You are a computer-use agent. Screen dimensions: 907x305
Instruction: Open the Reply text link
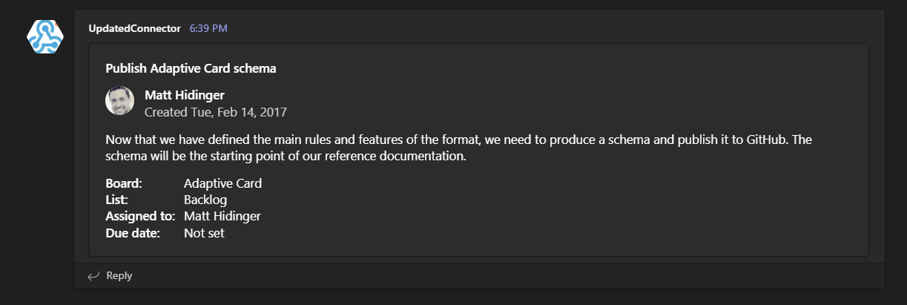119,276
